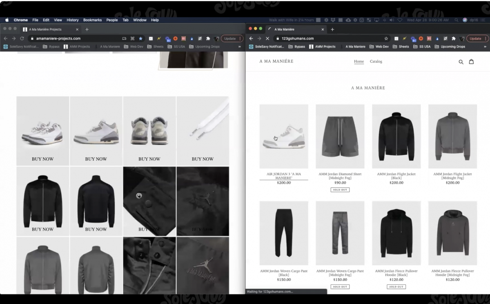Click the lock icon beside 123gohumans.com
490x304 pixels.
[278, 38]
